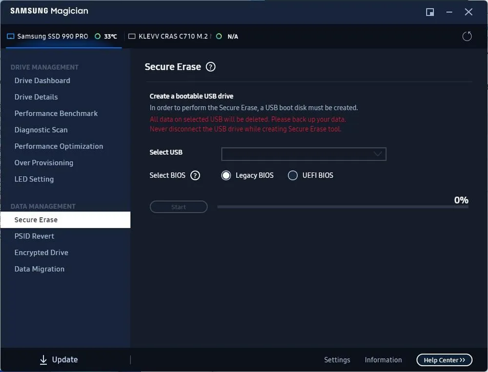Navigate to Performance Optimization
The width and height of the screenshot is (488, 372).
(59, 146)
